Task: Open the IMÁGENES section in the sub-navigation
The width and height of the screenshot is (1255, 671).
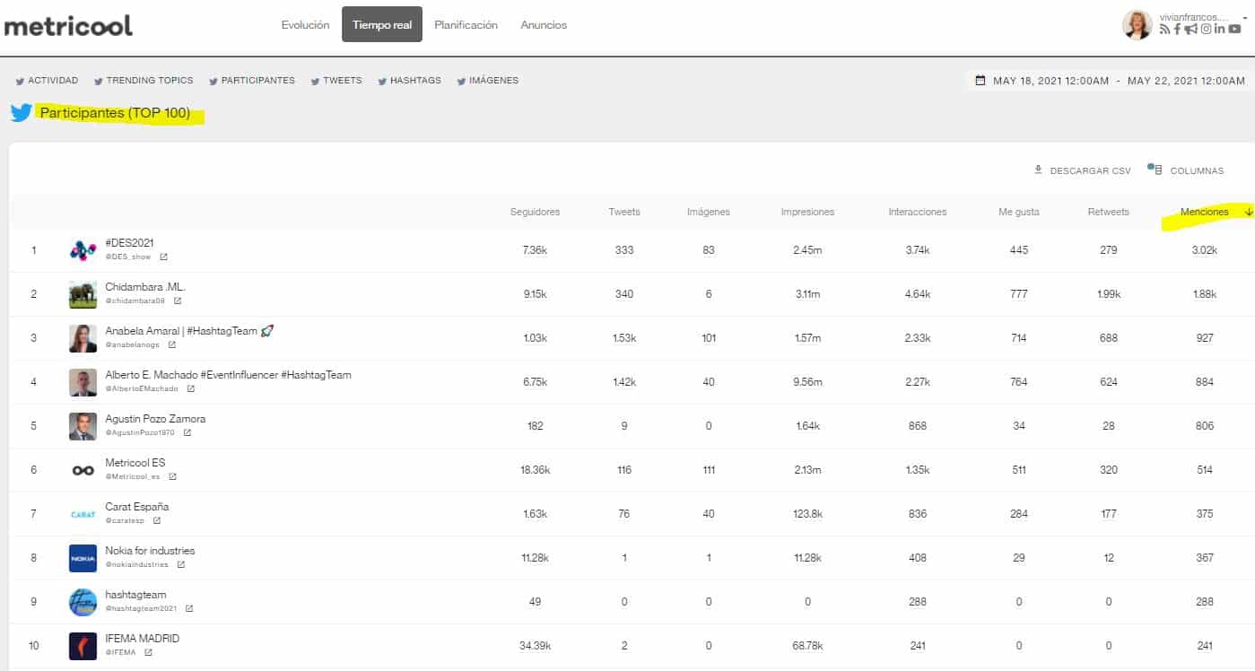Action: tap(487, 81)
